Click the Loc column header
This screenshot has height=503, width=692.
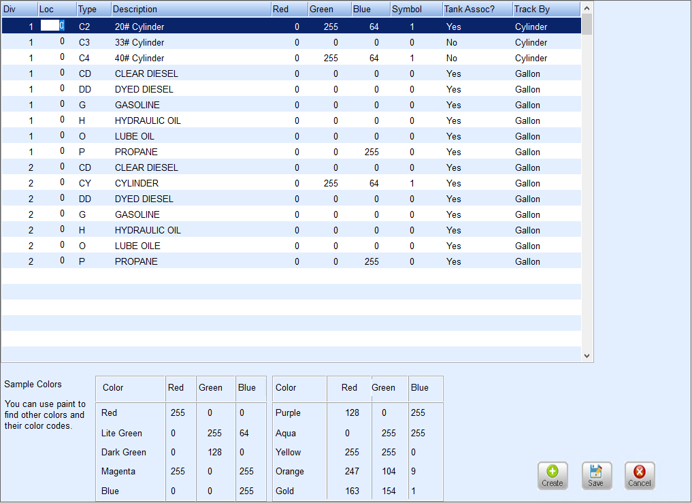click(x=57, y=9)
